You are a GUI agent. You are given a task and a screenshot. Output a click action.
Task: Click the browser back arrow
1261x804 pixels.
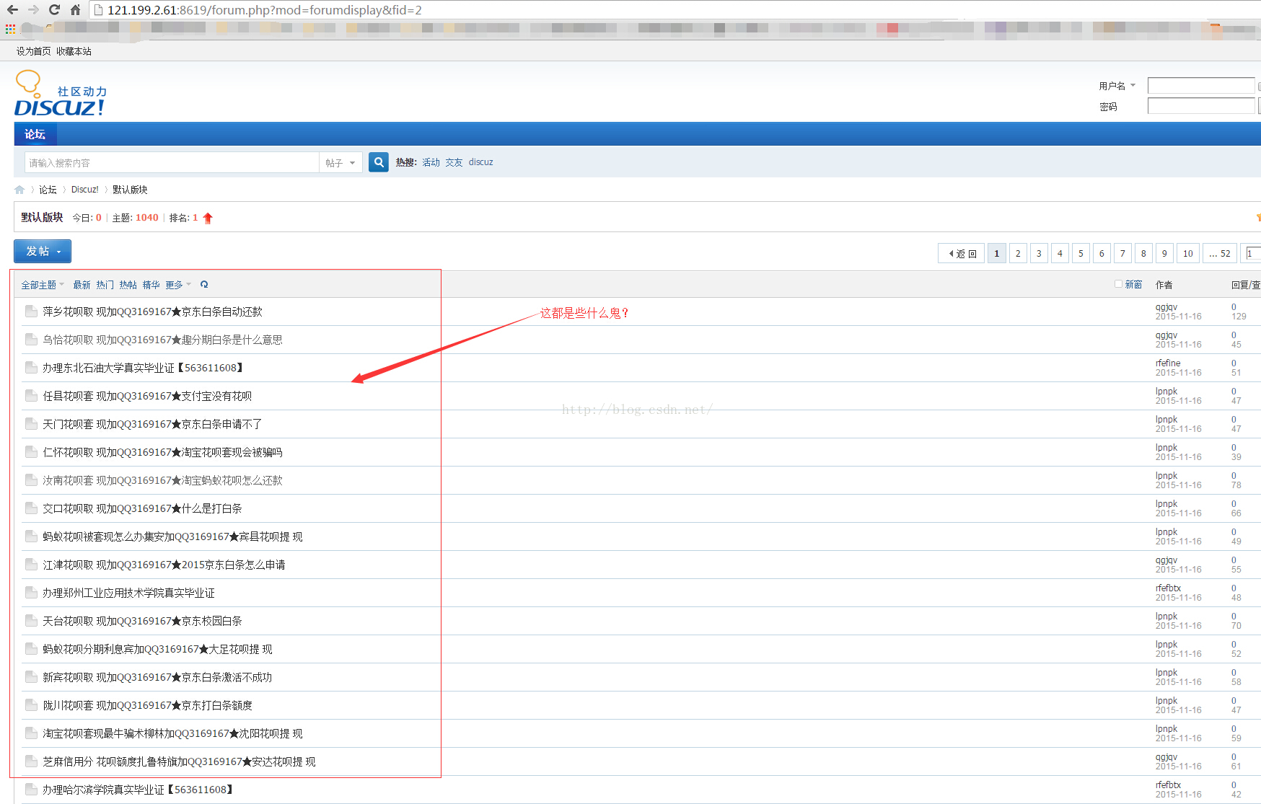(x=12, y=10)
